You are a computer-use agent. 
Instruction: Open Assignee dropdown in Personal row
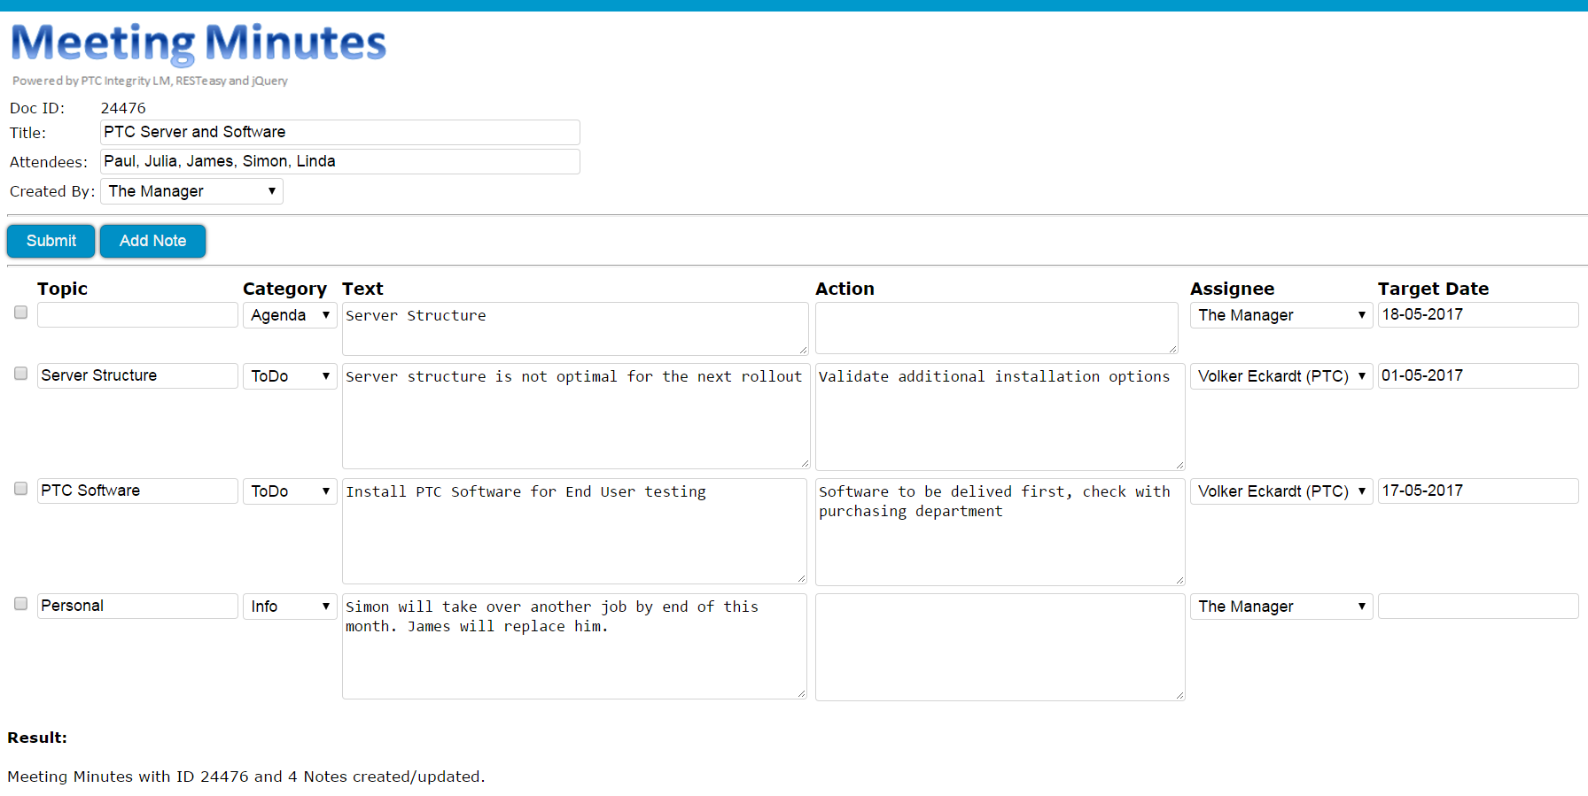(1281, 607)
